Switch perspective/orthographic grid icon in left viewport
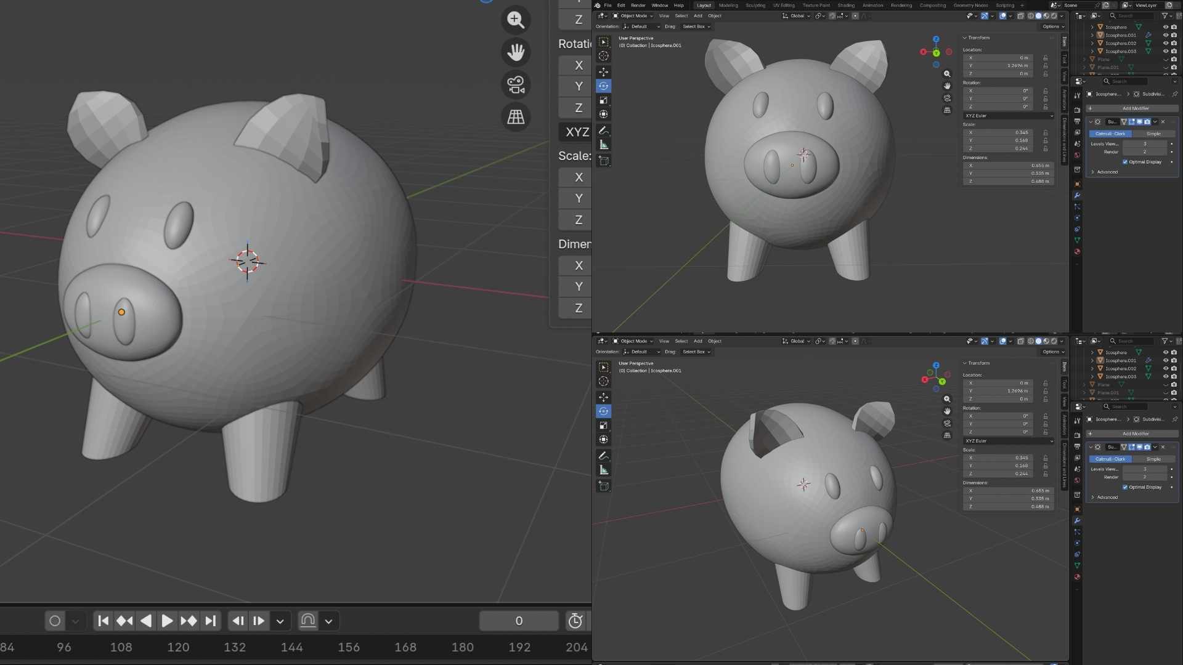Image resolution: width=1183 pixels, height=665 pixels. [516, 117]
